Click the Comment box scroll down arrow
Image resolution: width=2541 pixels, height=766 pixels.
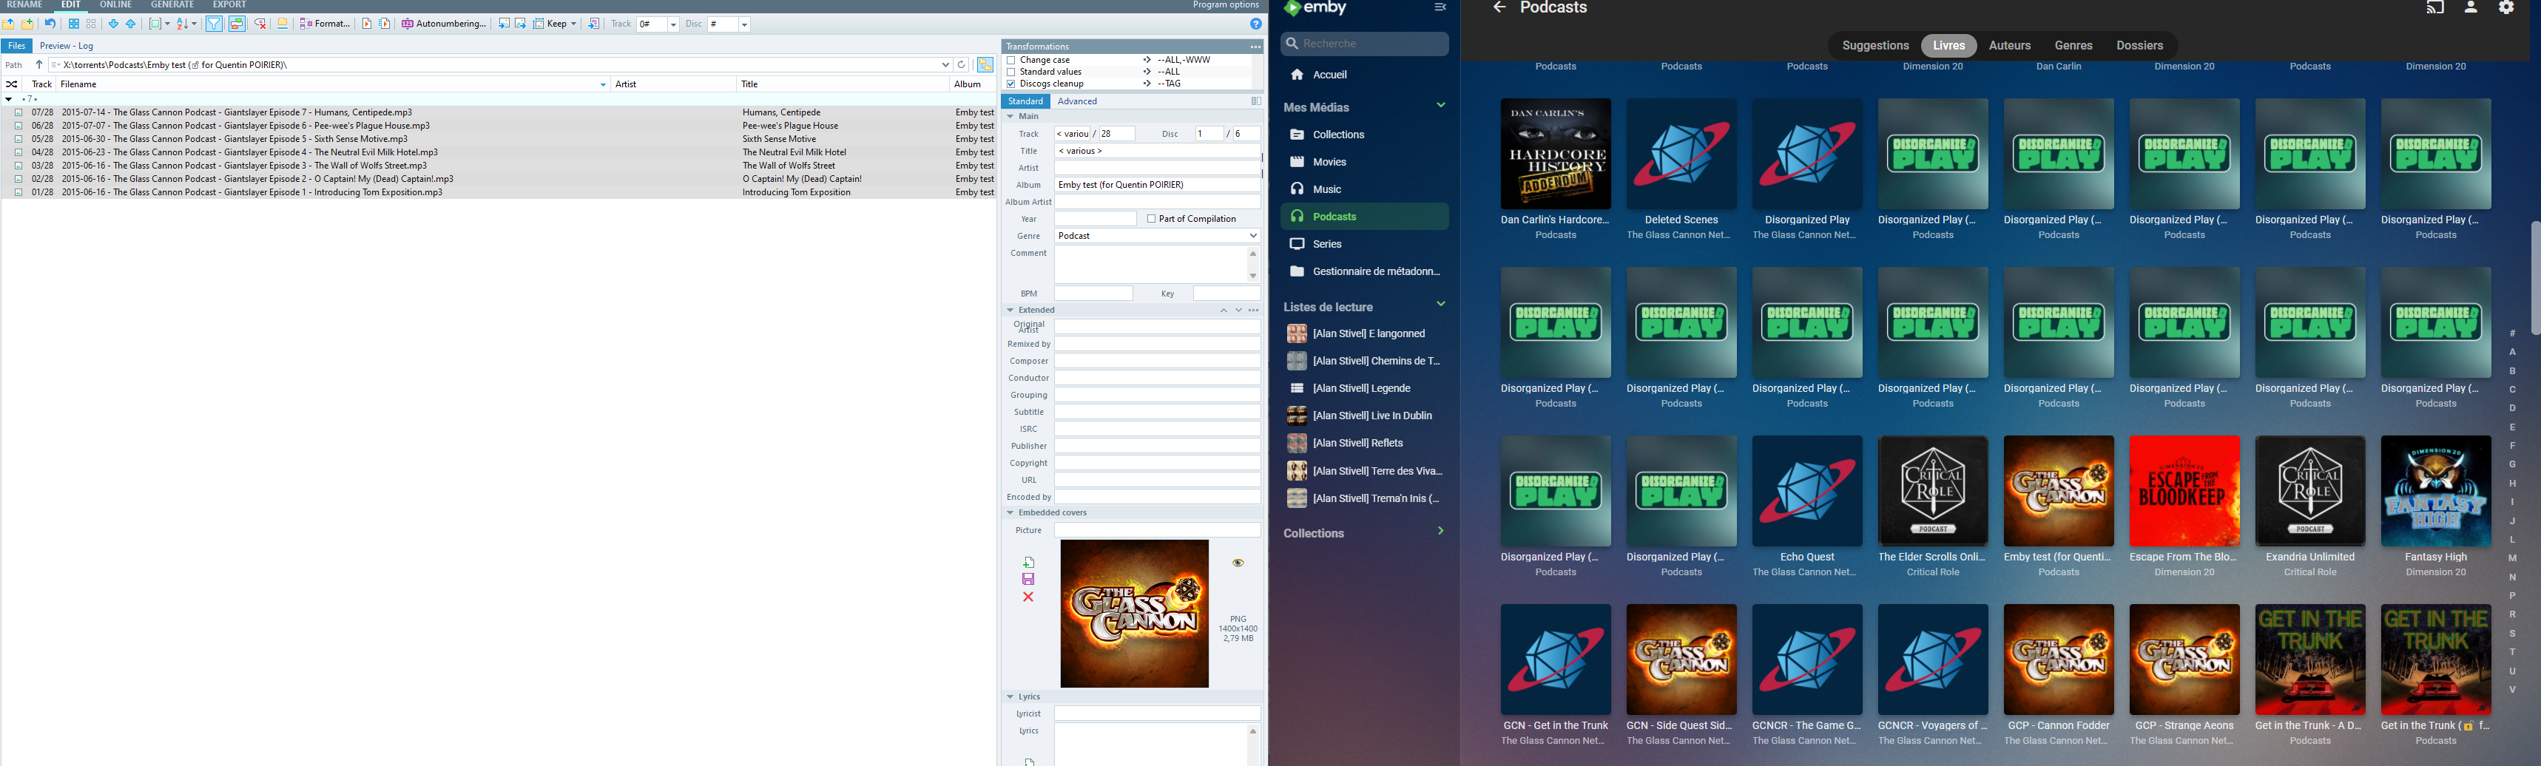[1254, 276]
